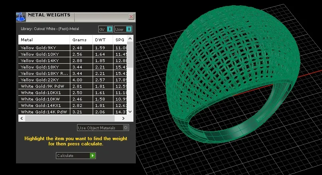Click the Library: Cutout White label
This screenshot has height=175, width=322.
50,29
